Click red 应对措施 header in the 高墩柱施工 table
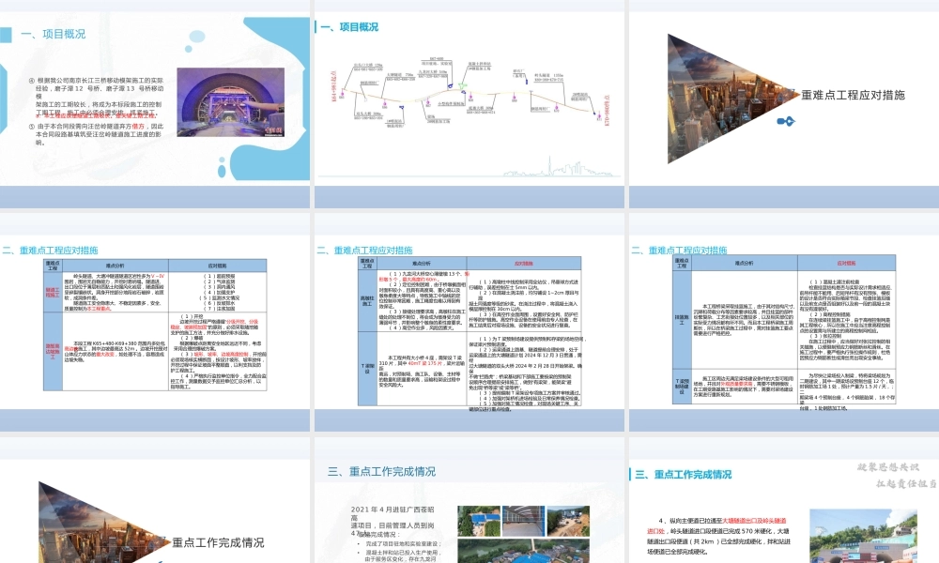 [x=524, y=264]
